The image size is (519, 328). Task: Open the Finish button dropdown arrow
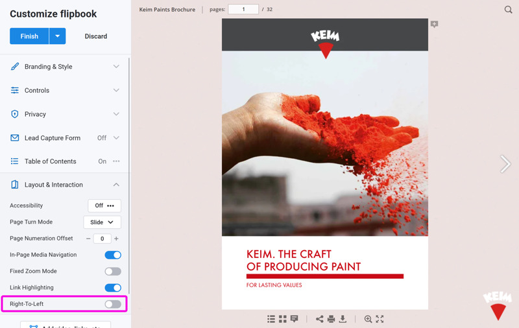point(58,36)
